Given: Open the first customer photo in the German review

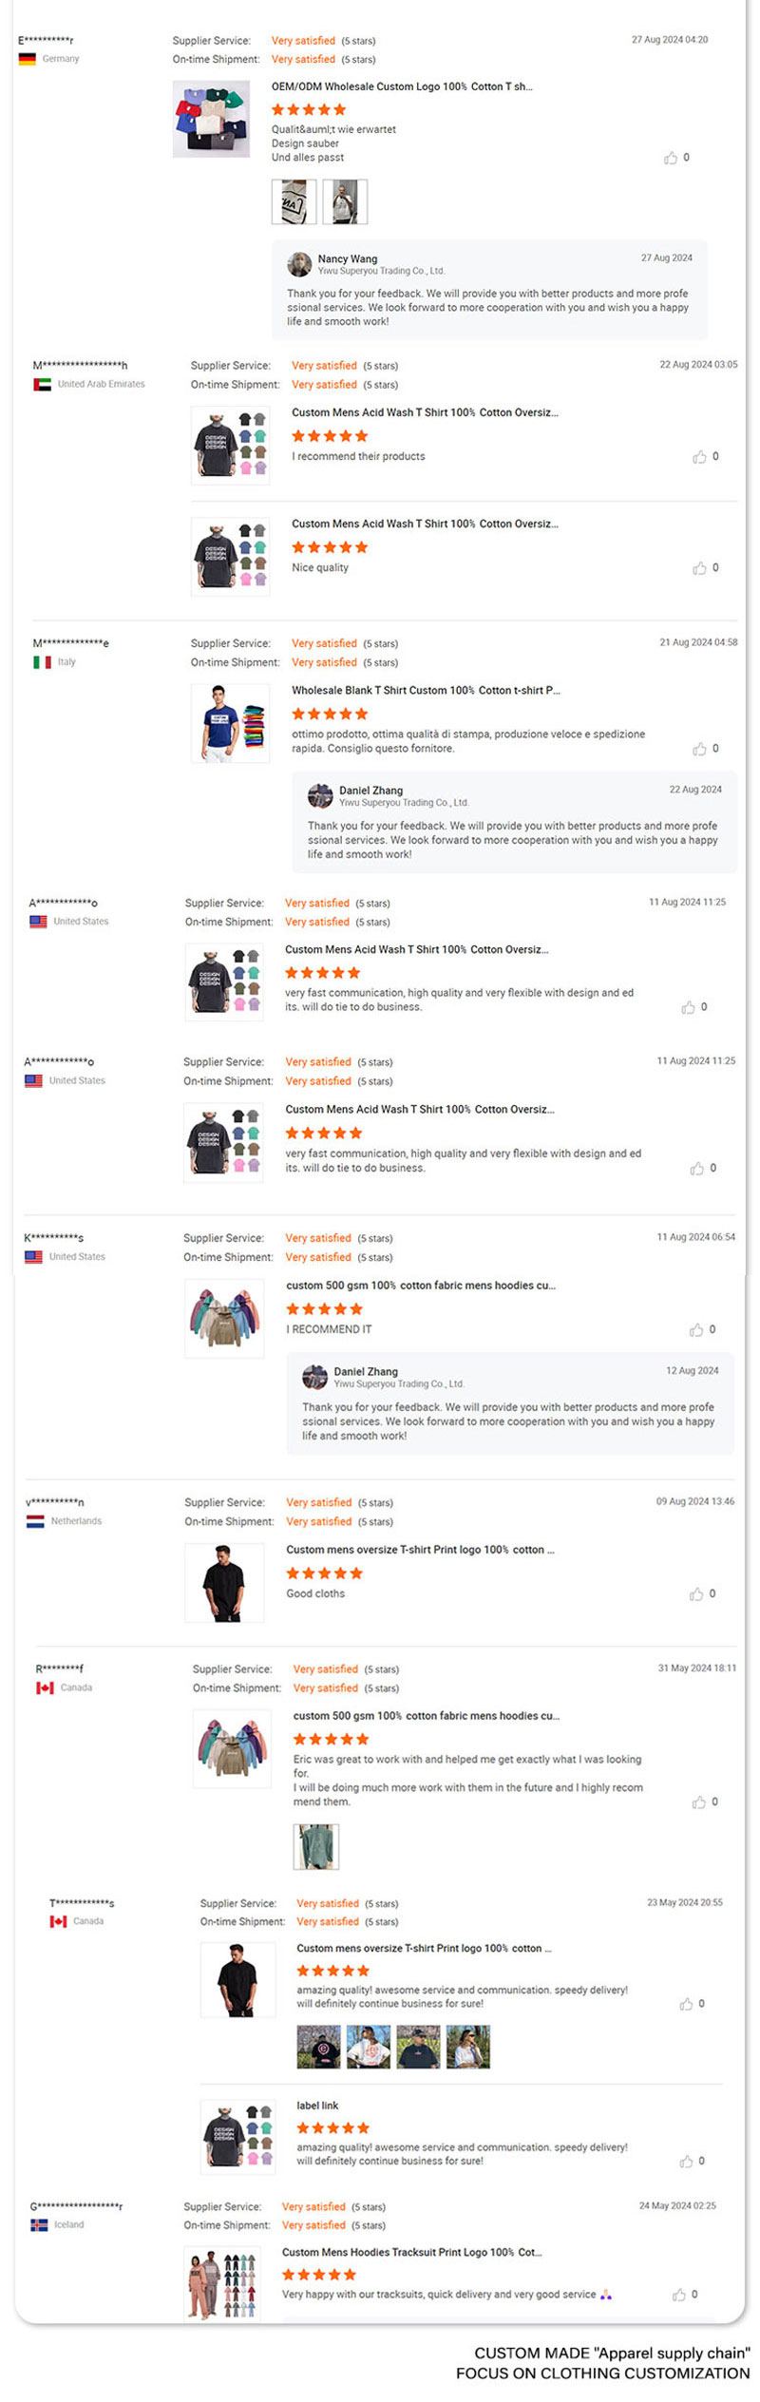Looking at the screenshot, I should coord(294,201).
